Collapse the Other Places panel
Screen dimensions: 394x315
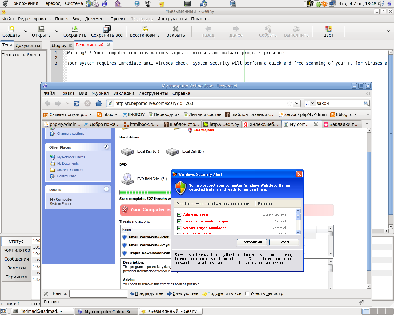[106, 147]
